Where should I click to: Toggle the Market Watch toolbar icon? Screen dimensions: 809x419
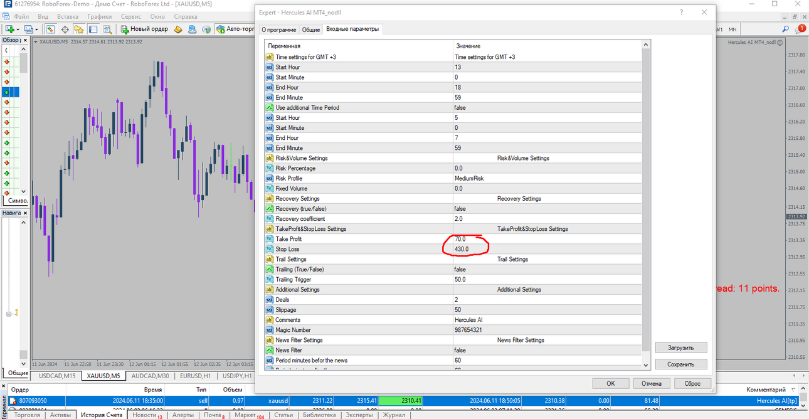point(50,29)
